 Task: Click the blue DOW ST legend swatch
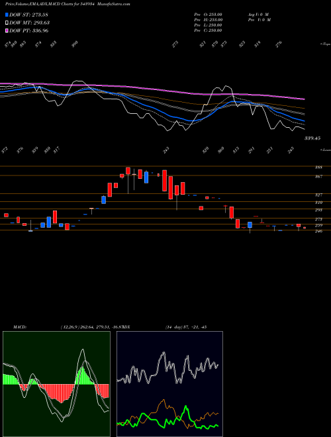click(x=7, y=15)
